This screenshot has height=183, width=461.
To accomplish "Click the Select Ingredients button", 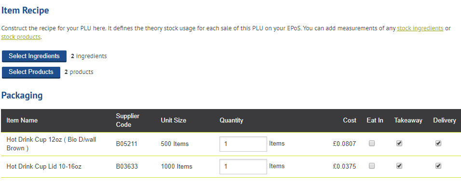I will click(x=34, y=56).
